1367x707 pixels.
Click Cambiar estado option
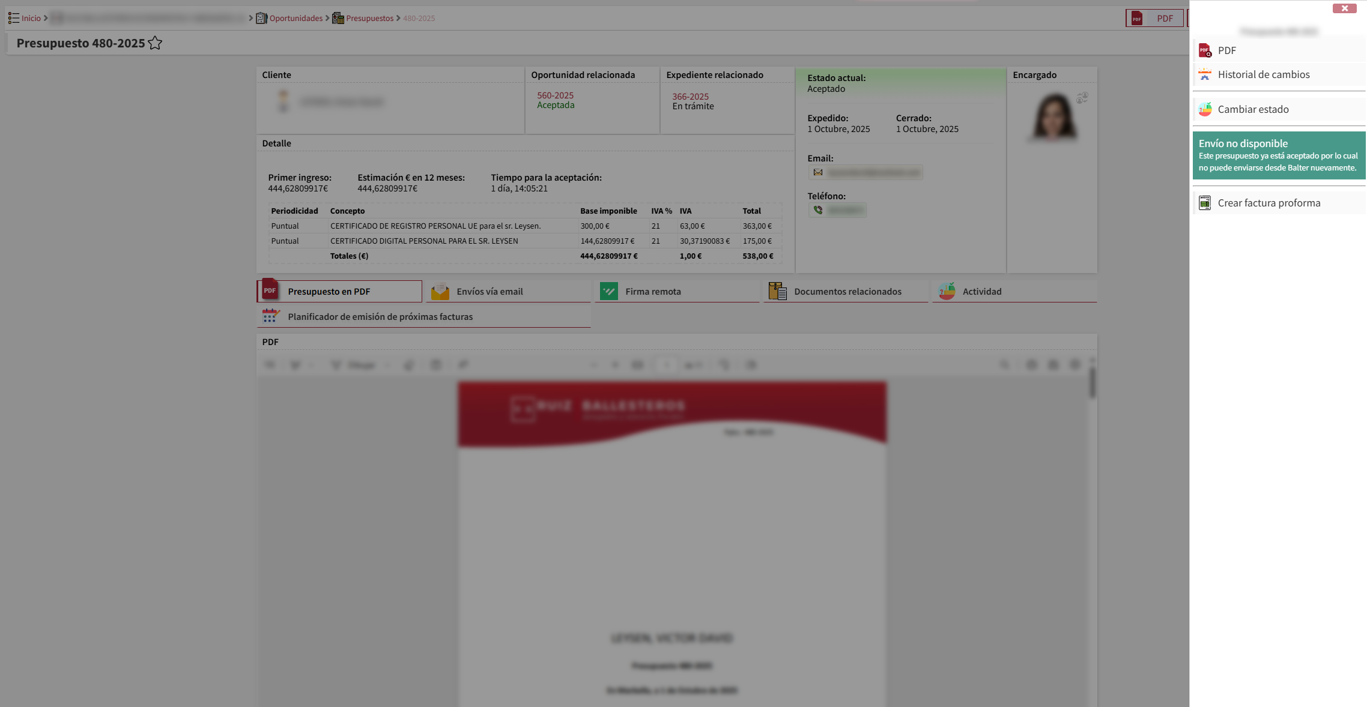point(1253,109)
